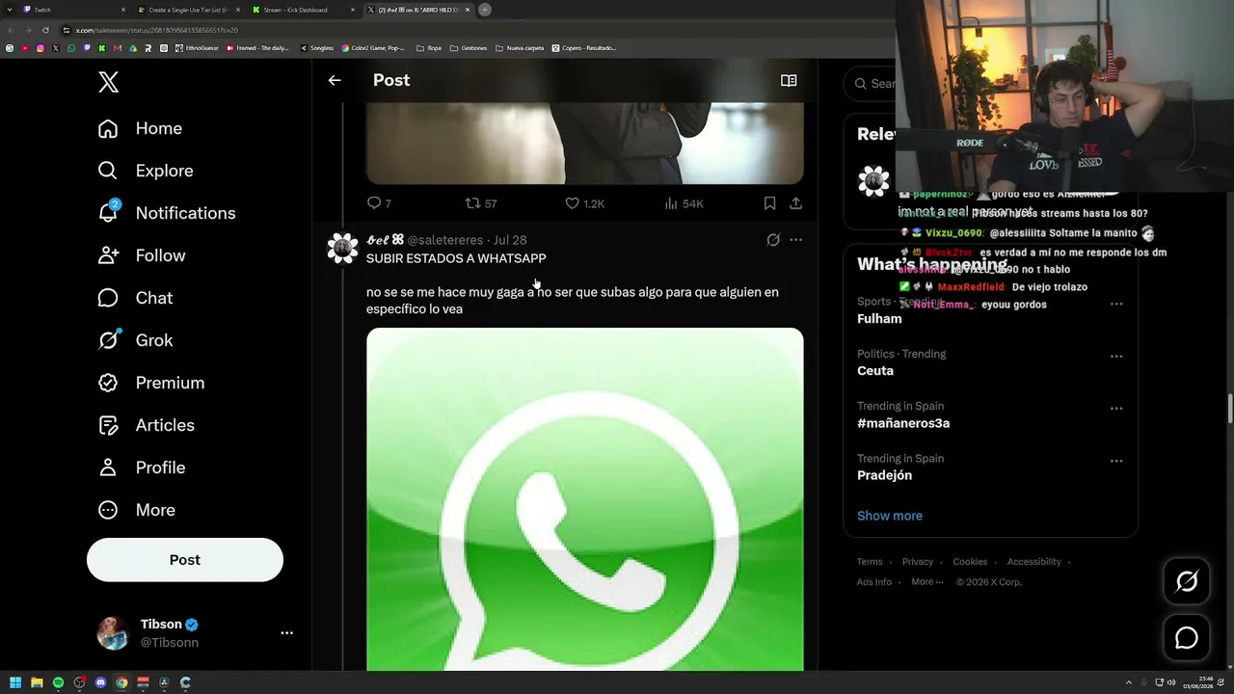Like the post with 1.2K likes
Image resolution: width=1234 pixels, height=694 pixels.
pos(572,203)
